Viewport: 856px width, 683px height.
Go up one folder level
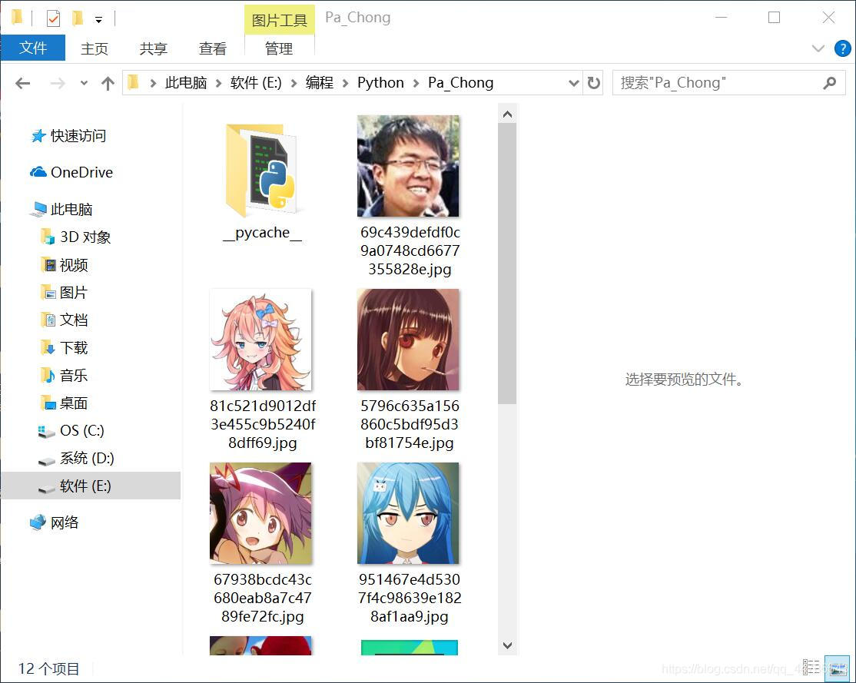(108, 83)
